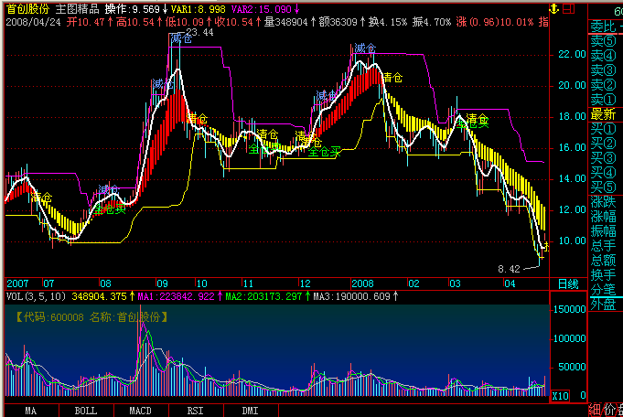
Task: Click the 涨幅 label
Action: (x=603, y=217)
